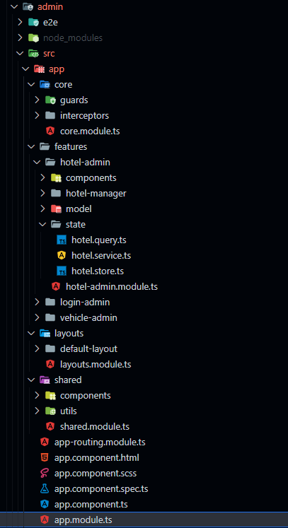
Task: Click the HTML5 icon beside app.component.html
Action: click(45, 457)
